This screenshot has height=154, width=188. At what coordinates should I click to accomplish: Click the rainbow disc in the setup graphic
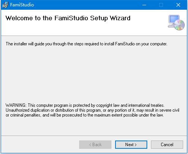point(179,25)
